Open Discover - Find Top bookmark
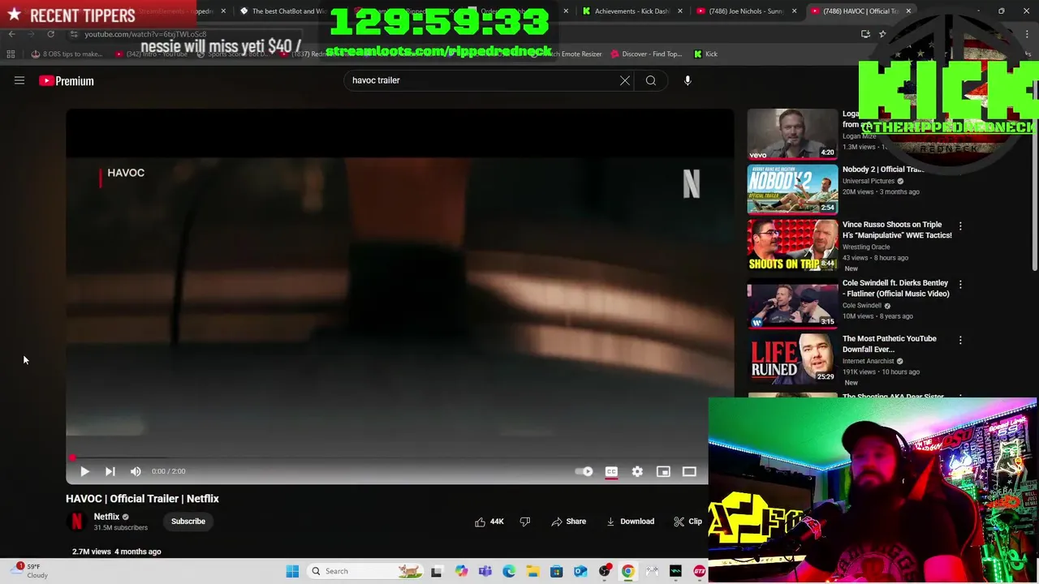Screen dimensions: 1039x584 point(645,54)
